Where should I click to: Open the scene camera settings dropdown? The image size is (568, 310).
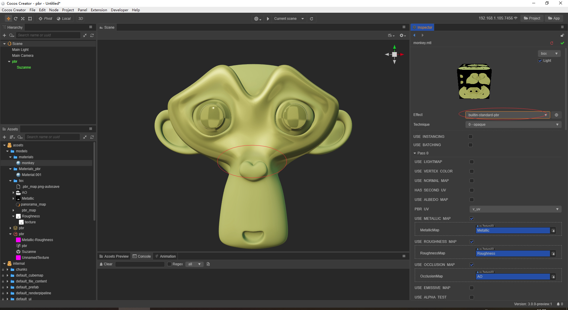[391, 35]
